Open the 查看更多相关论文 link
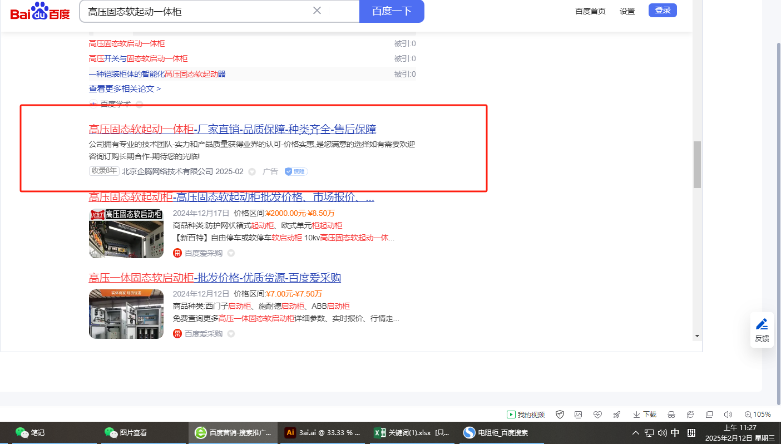The height and width of the screenshot is (444, 781). (125, 88)
